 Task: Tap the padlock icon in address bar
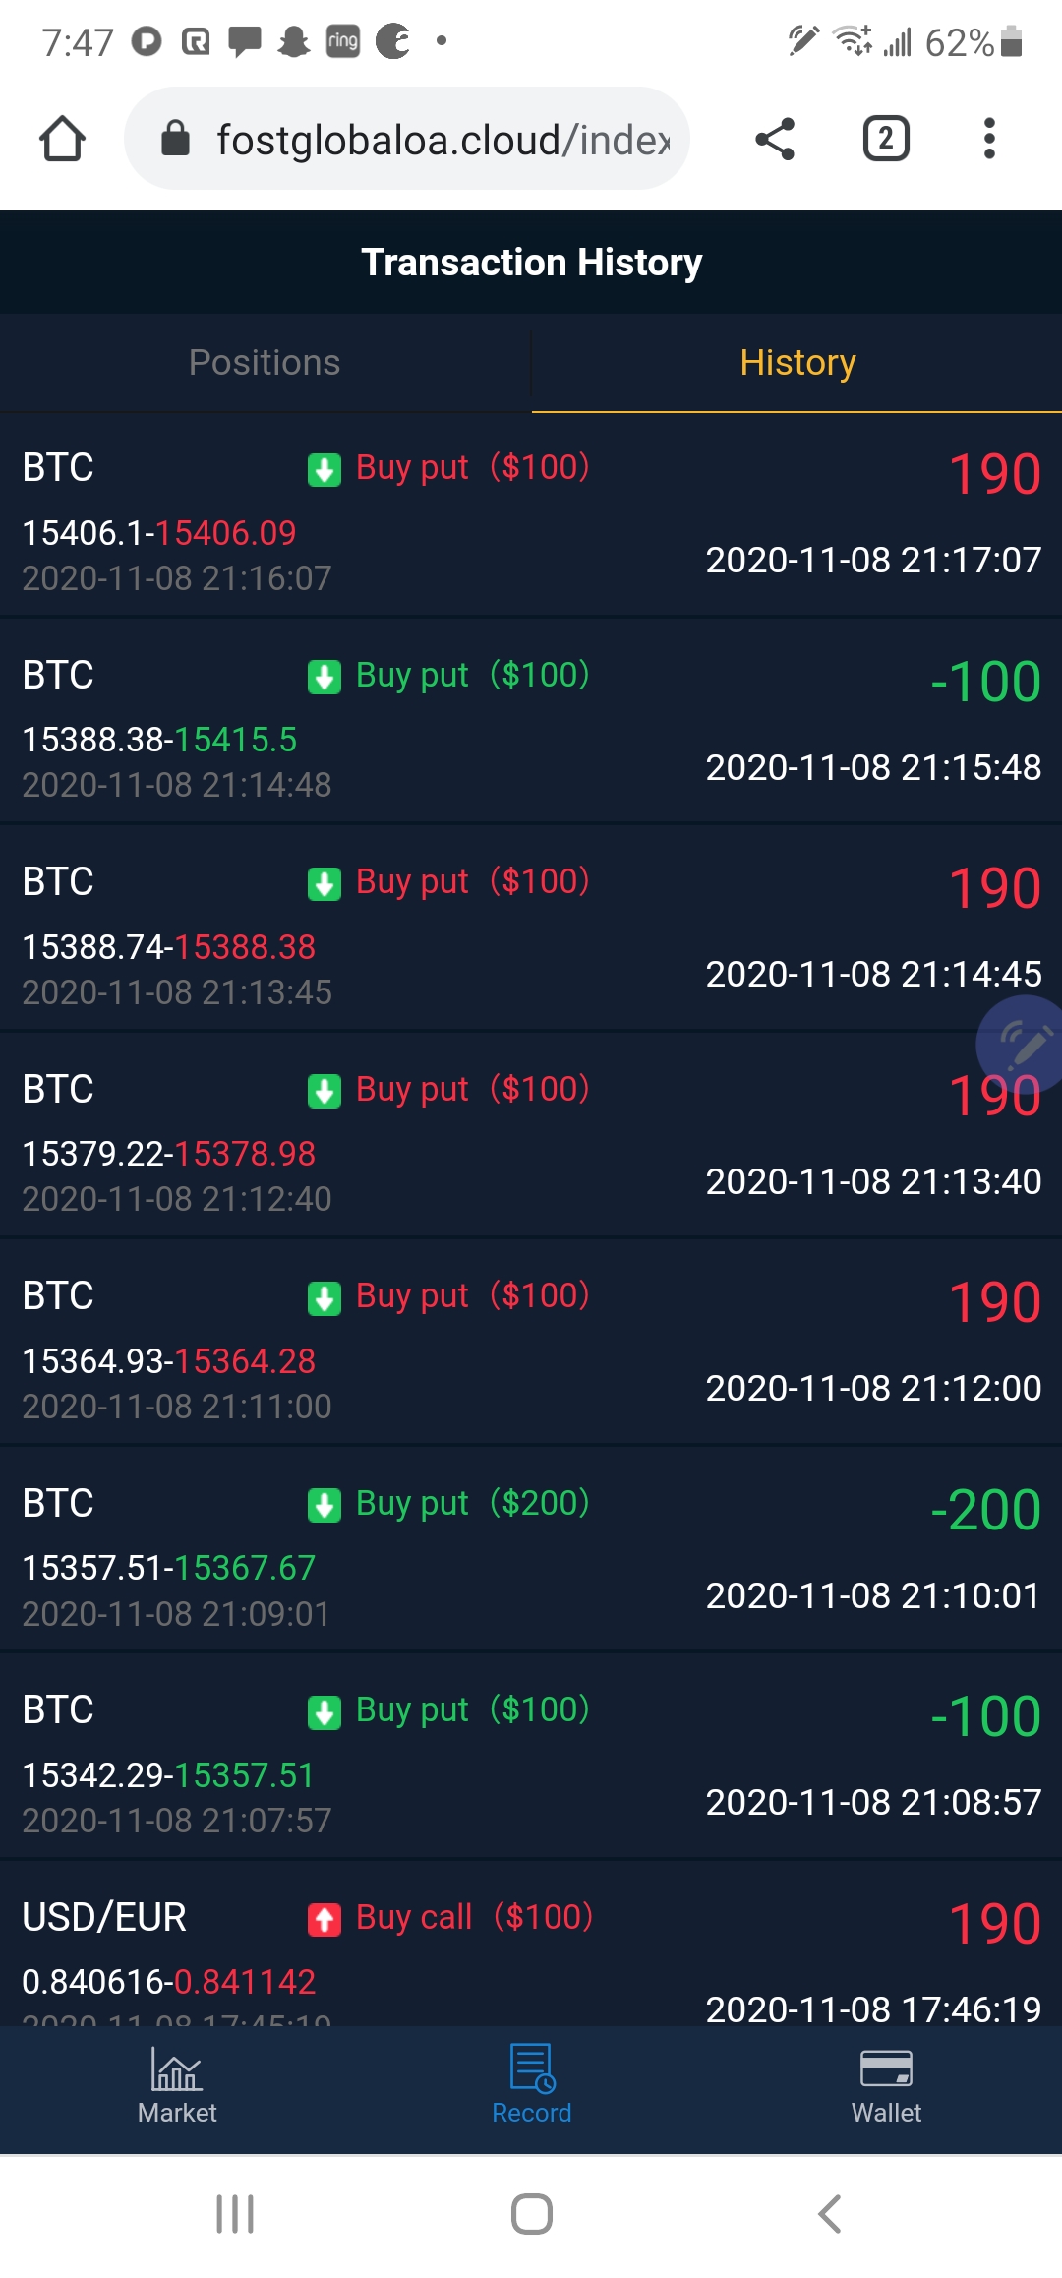[175, 139]
